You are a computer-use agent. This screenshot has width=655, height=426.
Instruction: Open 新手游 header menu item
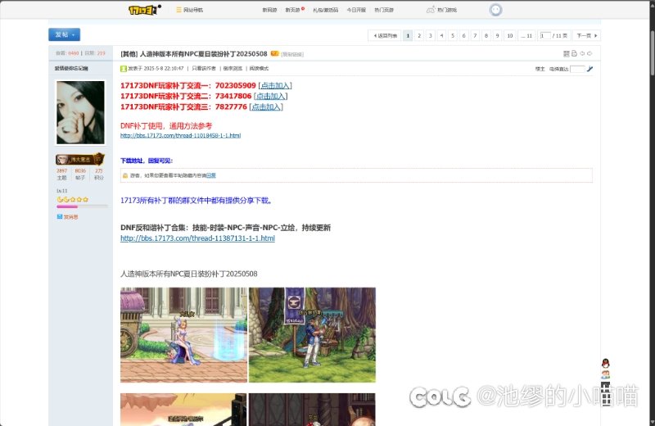pos(293,10)
